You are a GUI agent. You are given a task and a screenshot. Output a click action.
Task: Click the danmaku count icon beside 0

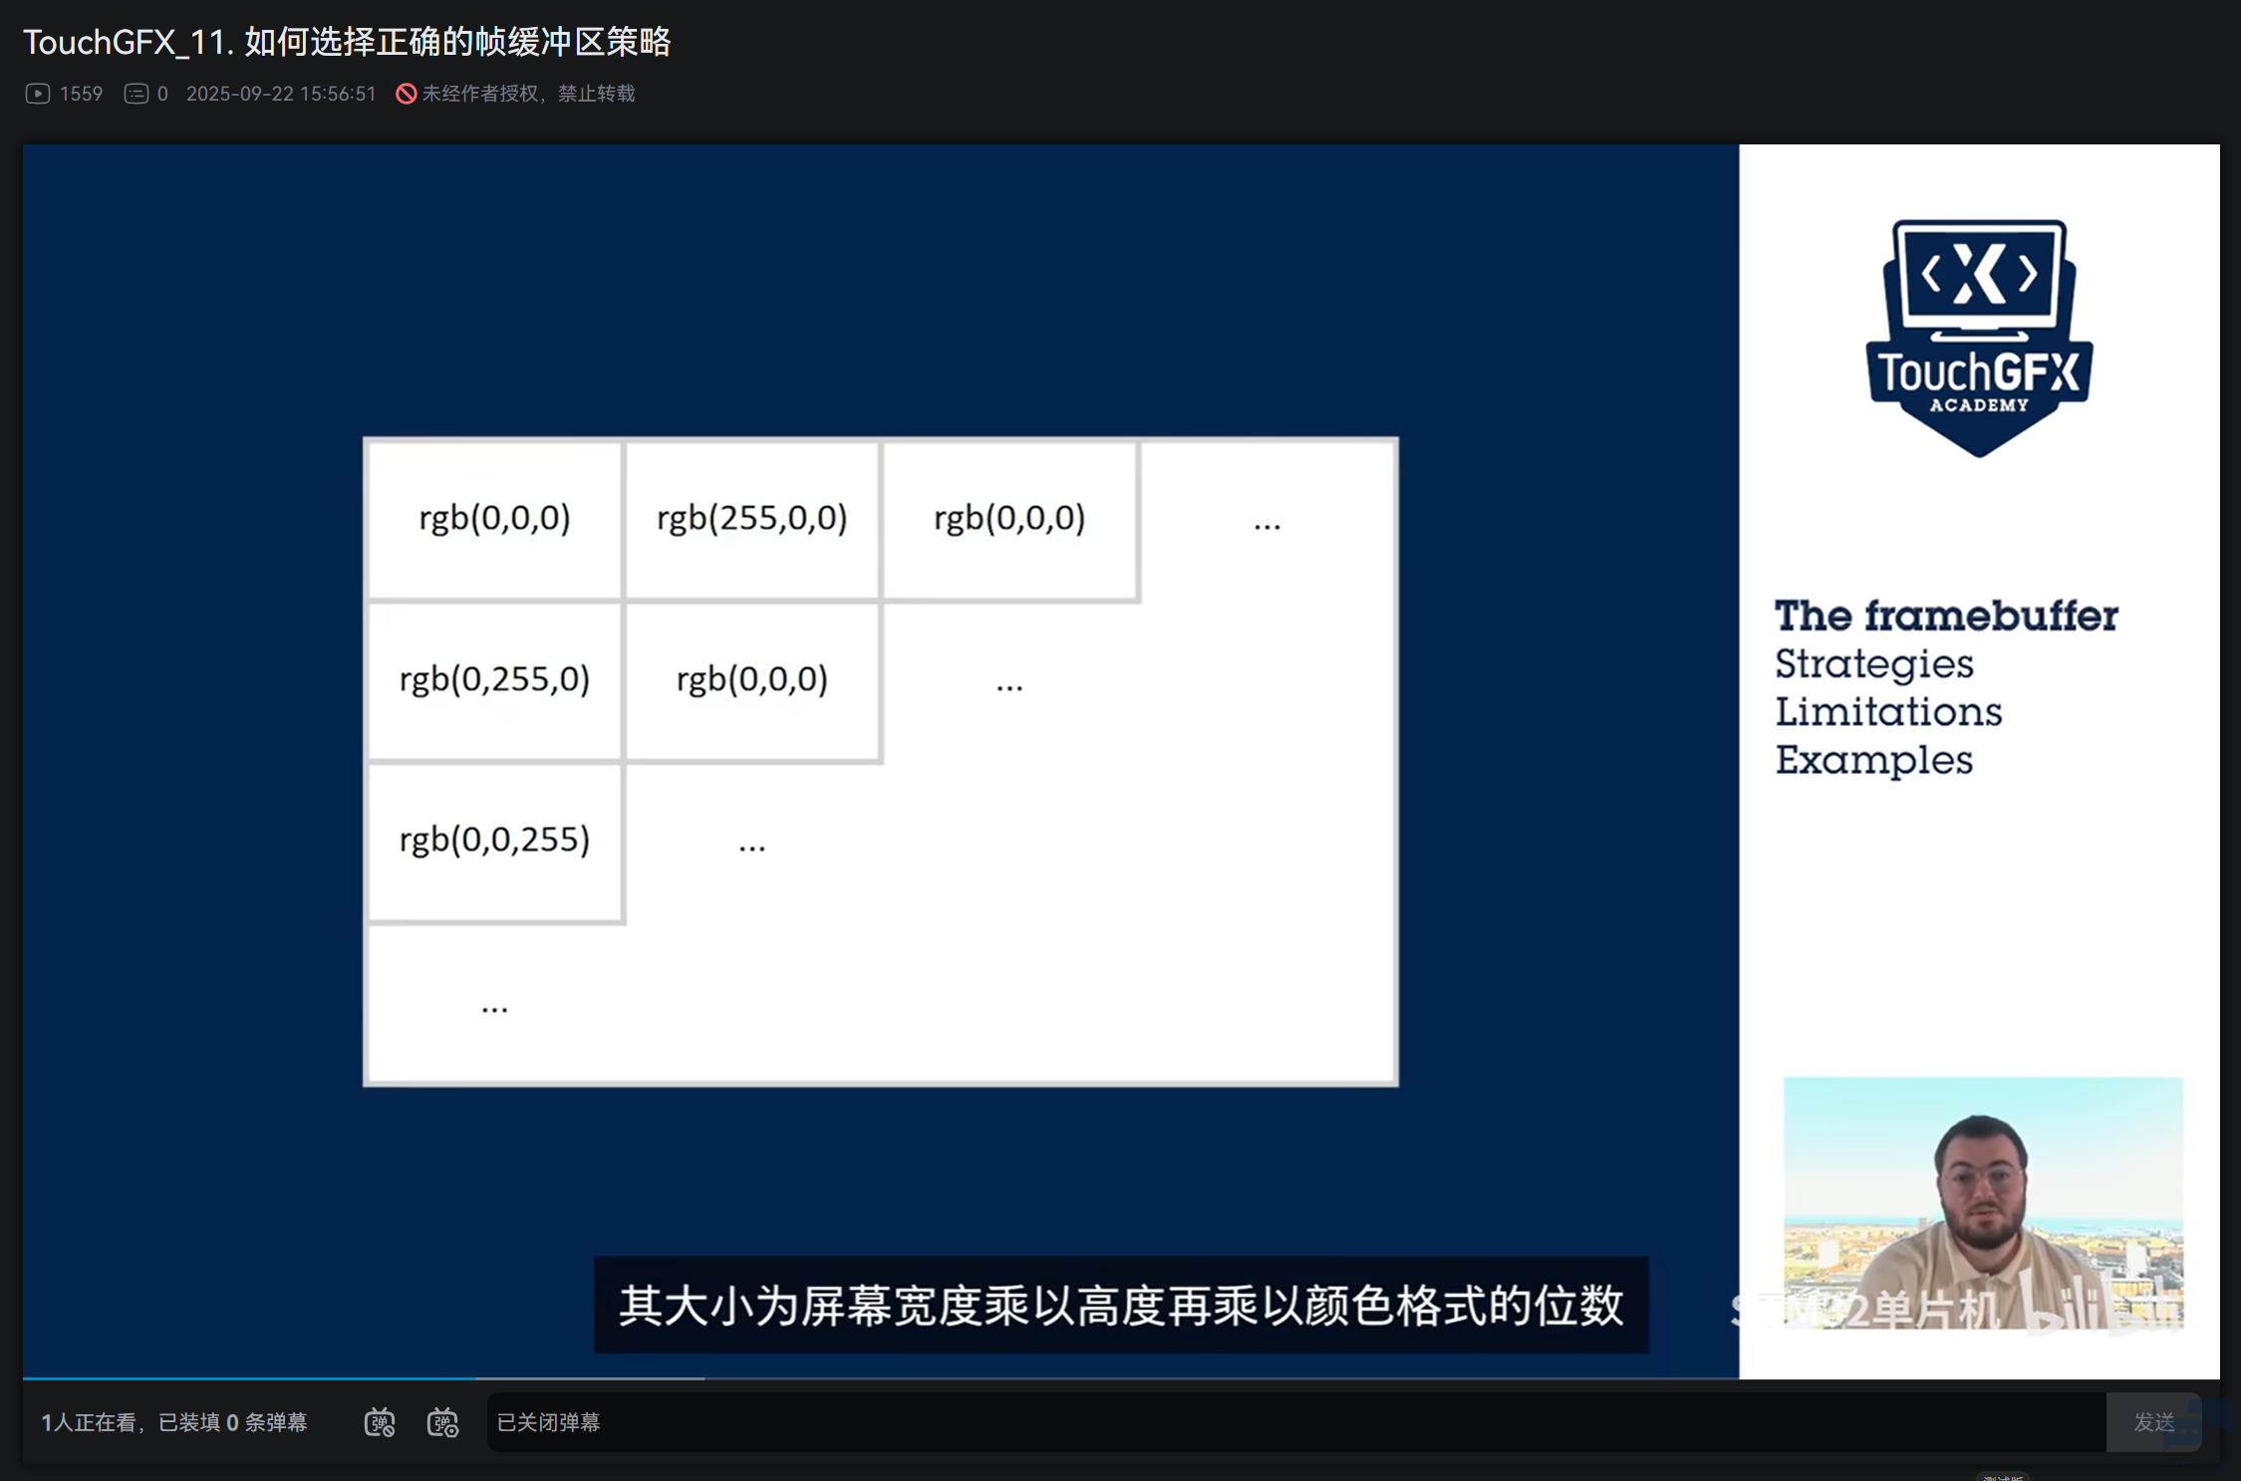pyautogui.click(x=136, y=94)
